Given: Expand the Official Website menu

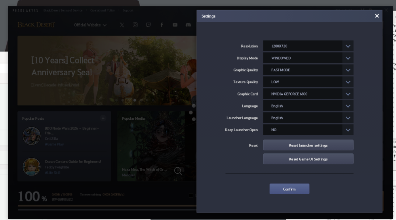Looking at the screenshot, I should 90,25.
